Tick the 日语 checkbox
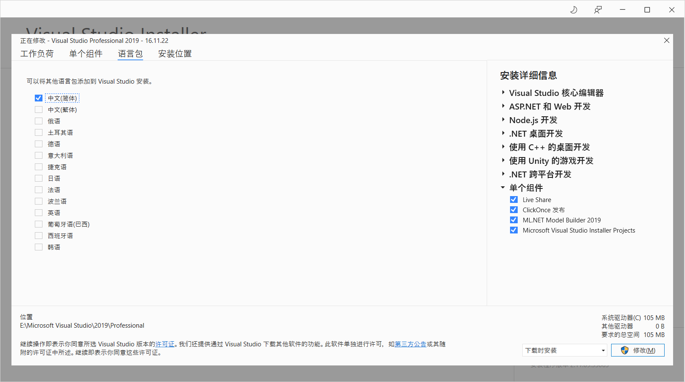This screenshot has width=685, height=382. (x=39, y=178)
